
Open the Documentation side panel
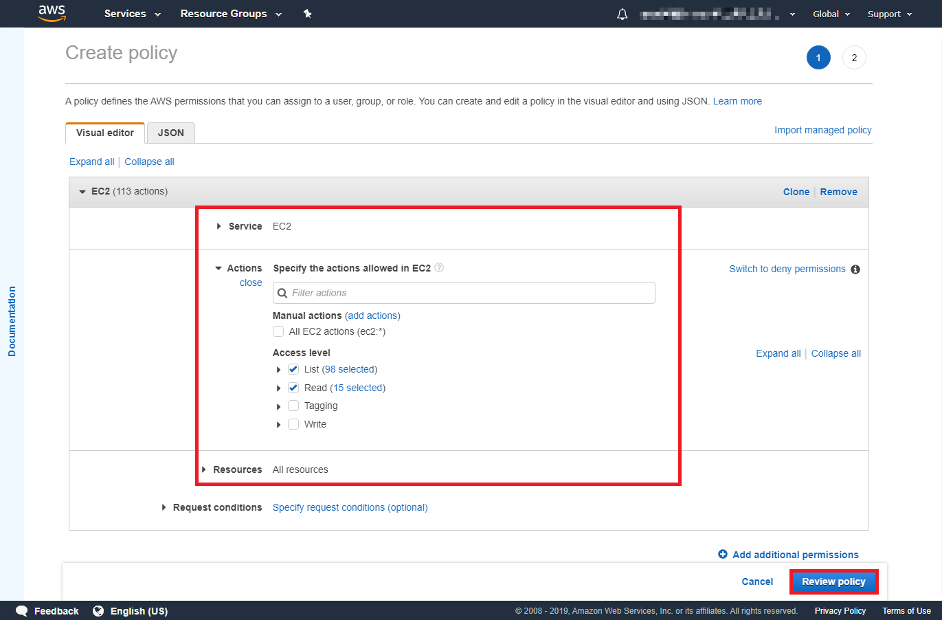12,321
